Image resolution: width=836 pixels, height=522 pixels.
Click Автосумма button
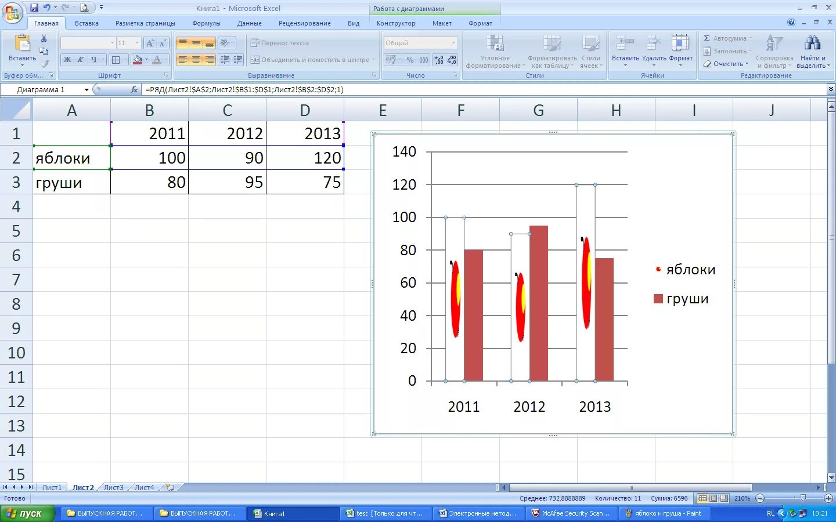(x=727, y=38)
